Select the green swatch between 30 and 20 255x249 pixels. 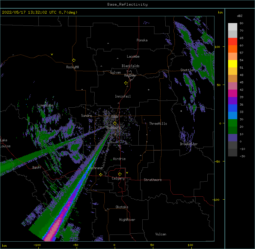[233, 123]
